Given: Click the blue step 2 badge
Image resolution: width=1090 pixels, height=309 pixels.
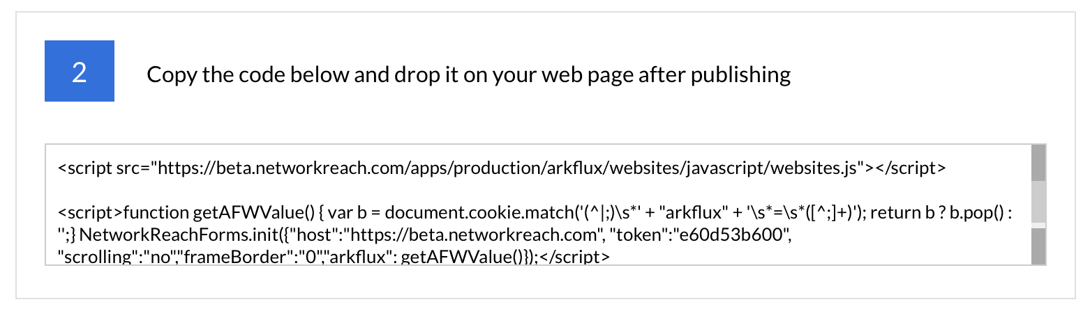Looking at the screenshot, I should coord(80,71).
